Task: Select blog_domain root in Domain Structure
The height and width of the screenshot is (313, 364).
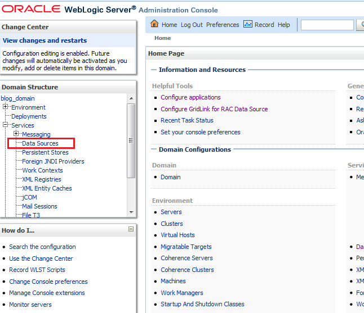Action: 17,98
